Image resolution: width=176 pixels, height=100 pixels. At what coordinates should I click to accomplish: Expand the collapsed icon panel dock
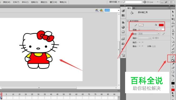click(125, 6)
